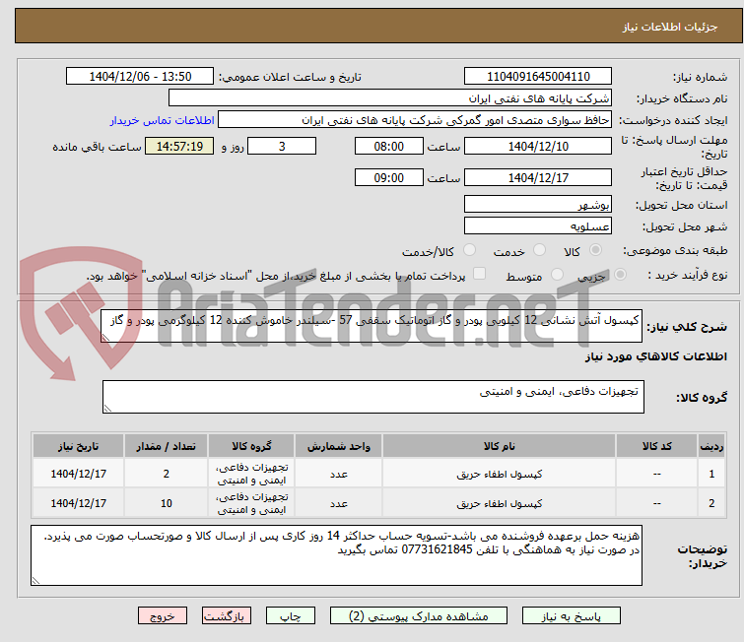Image resolution: width=744 pixels, height=642 pixels.
Task: Select the جزیی purchase type radio
Action: click(620, 274)
